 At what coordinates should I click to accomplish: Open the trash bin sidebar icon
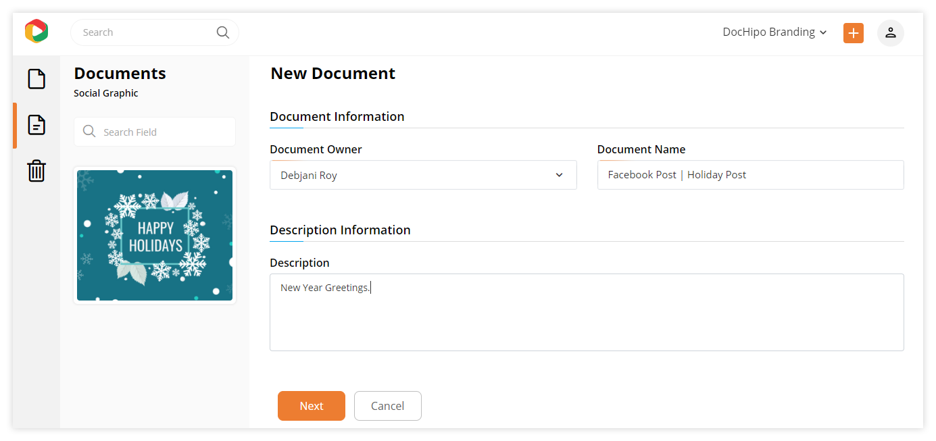(x=36, y=171)
